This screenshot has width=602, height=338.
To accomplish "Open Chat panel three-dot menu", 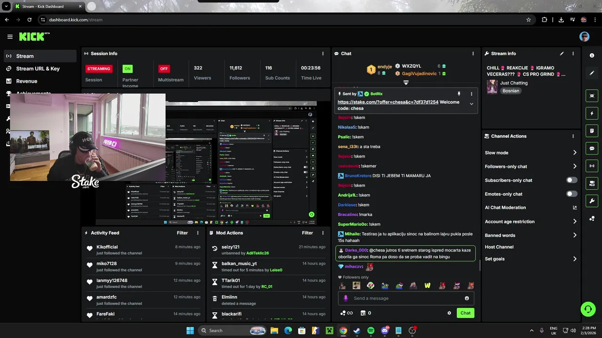I will (x=473, y=54).
